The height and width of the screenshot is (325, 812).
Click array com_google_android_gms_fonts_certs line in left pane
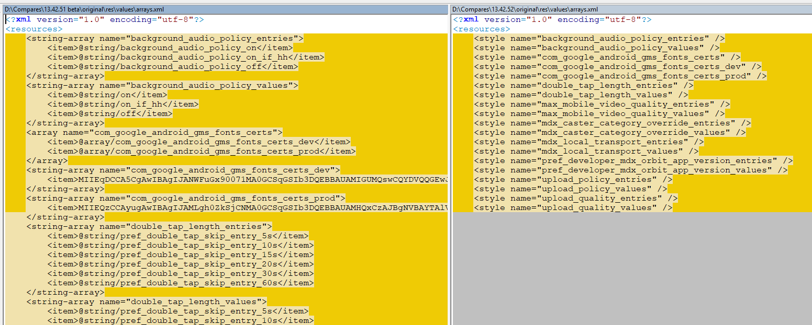tap(154, 132)
